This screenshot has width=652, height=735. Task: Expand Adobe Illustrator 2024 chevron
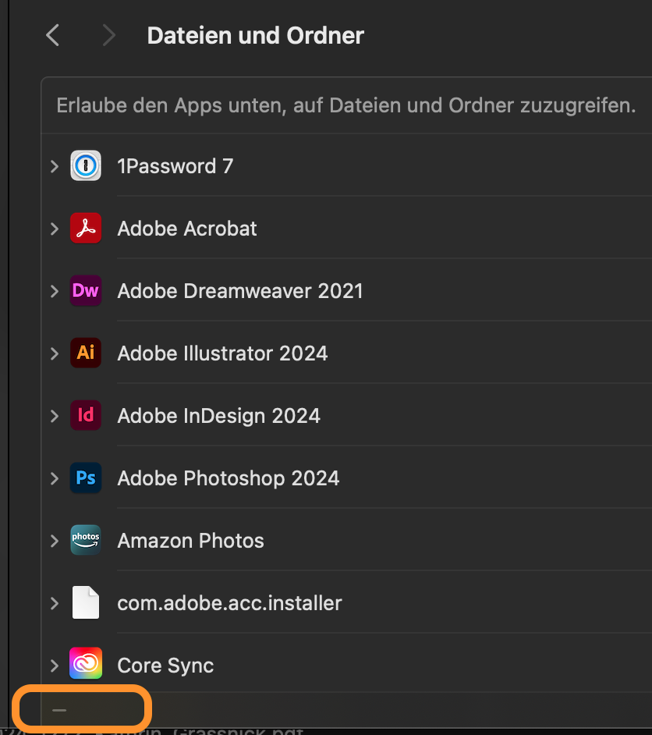pos(55,353)
